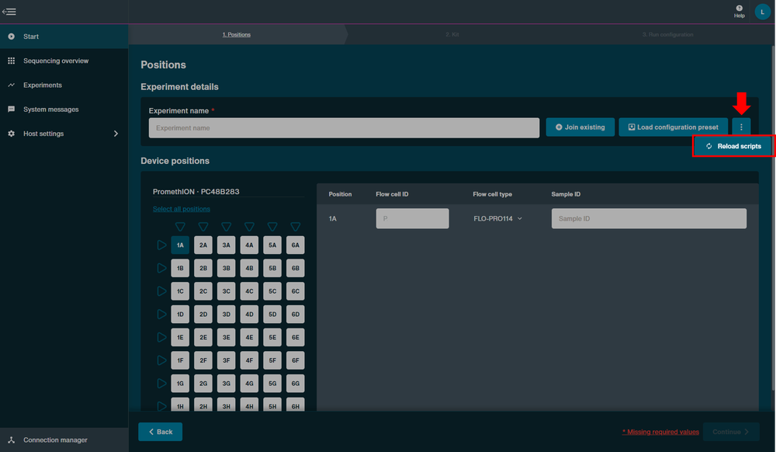This screenshot has height=452, width=776.
Task: Select column 5 with its triangle arrow
Action: click(x=272, y=227)
